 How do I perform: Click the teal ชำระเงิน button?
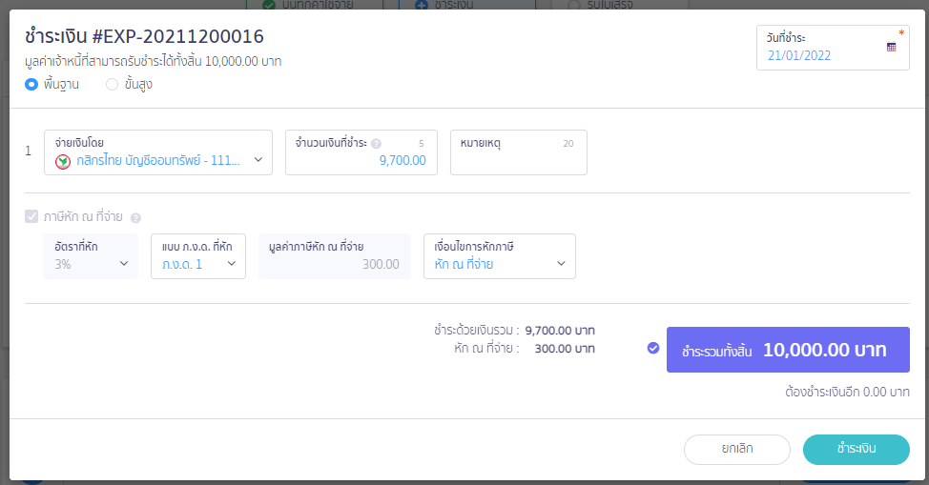pyautogui.click(x=857, y=450)
